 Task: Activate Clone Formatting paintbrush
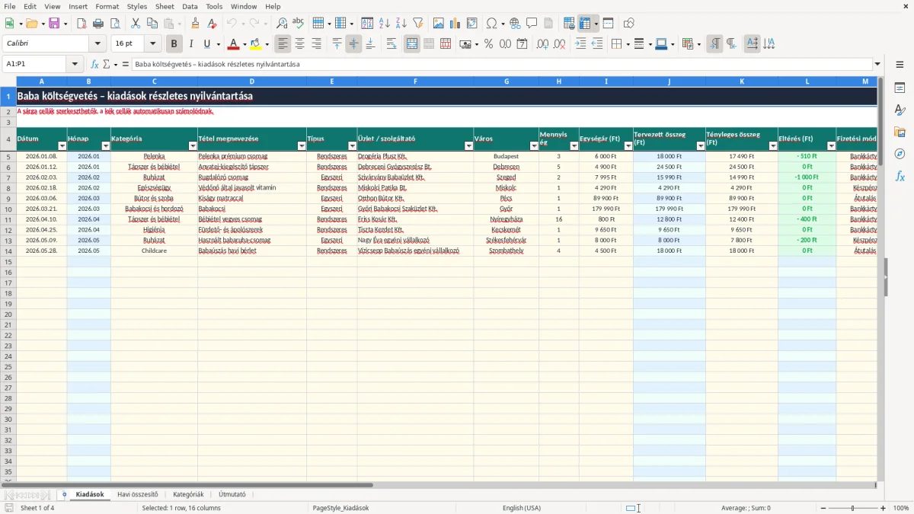195,24
